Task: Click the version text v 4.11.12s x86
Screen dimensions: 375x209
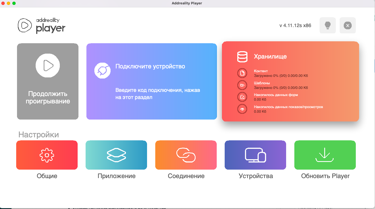Action: 295,25
